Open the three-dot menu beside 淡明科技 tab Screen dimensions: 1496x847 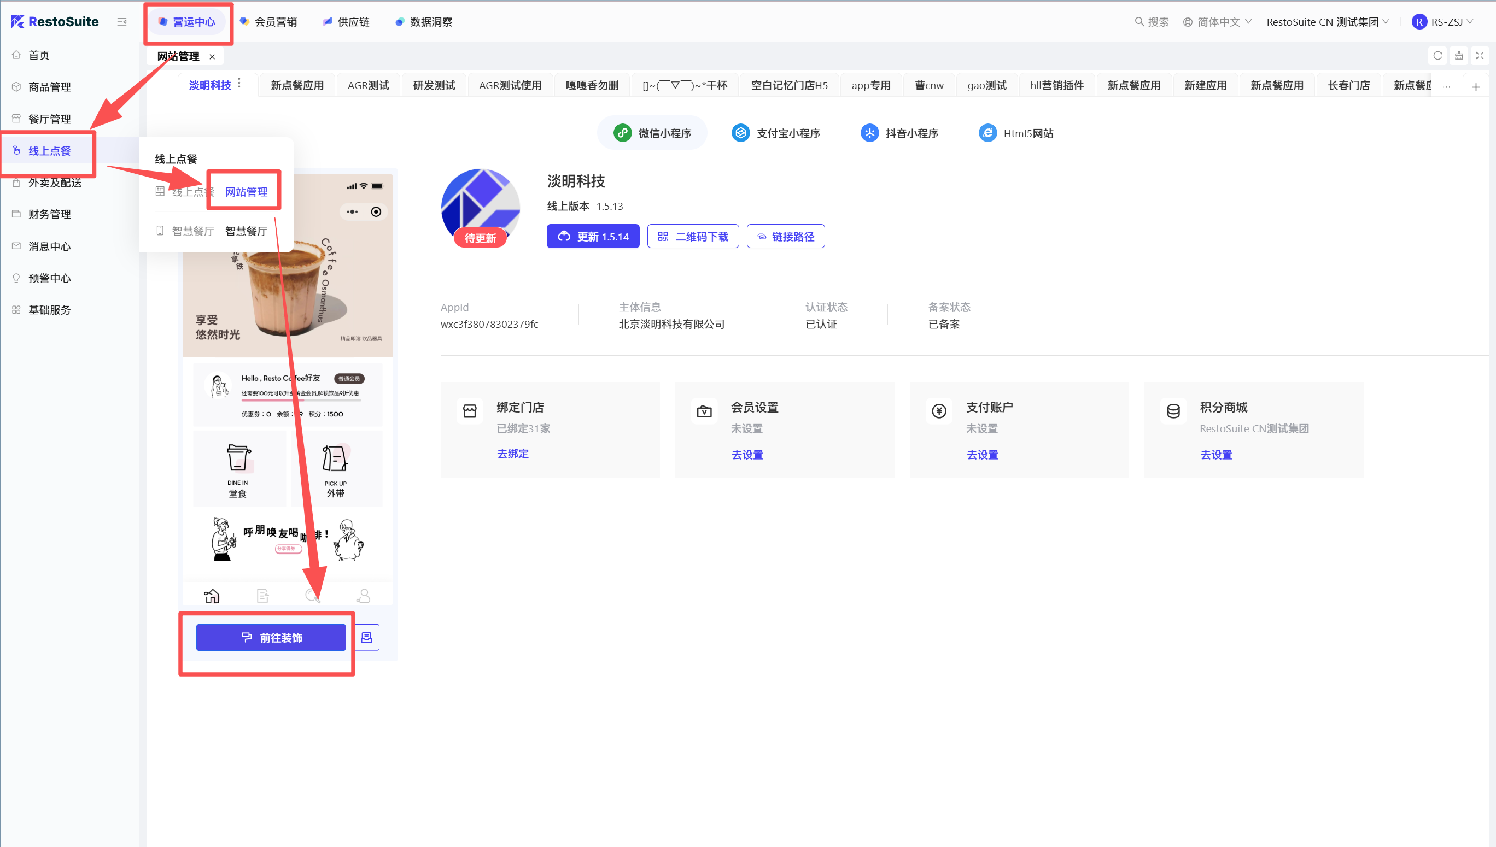click(239, 84)
